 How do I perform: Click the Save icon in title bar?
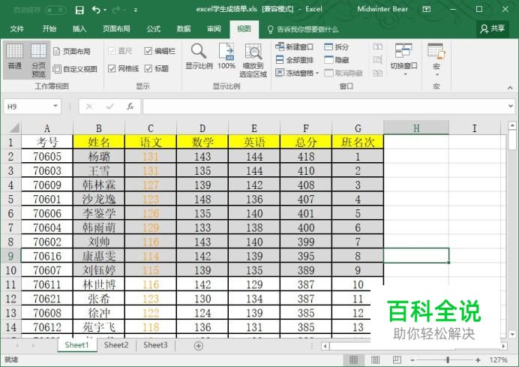coord(79,10)
